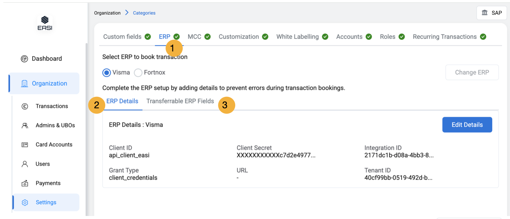Click the Dashboard gauge icon
Viewport: 510px width, 219px height.
click(24, 59)
